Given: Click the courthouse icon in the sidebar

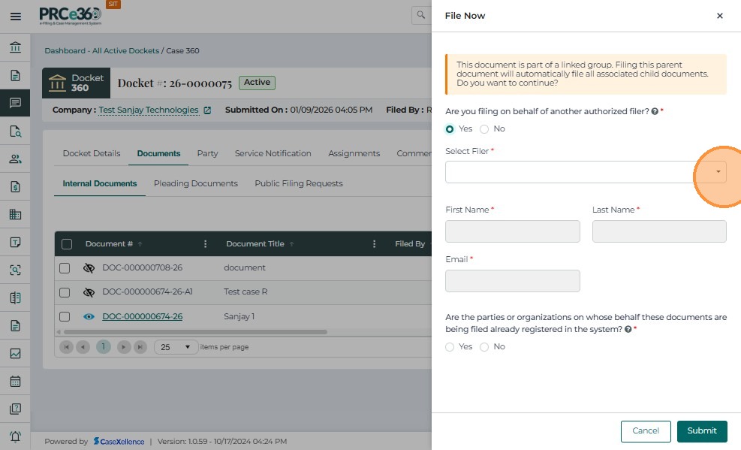Looking at the screenshot, I should (15, 47).
